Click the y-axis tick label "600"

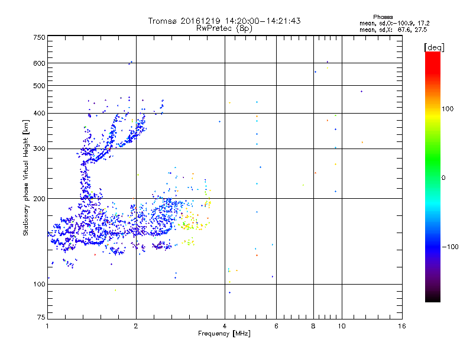39,63
